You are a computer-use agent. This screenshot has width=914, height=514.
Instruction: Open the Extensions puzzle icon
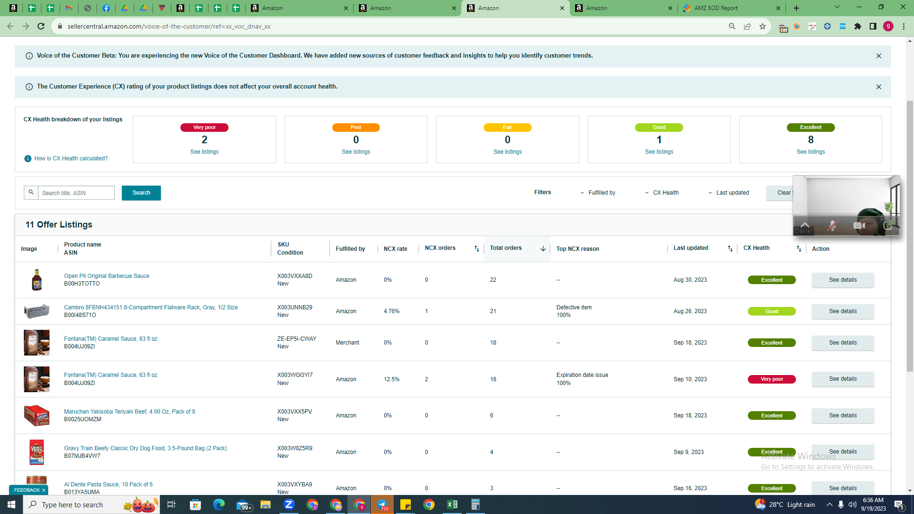(858, 26)
